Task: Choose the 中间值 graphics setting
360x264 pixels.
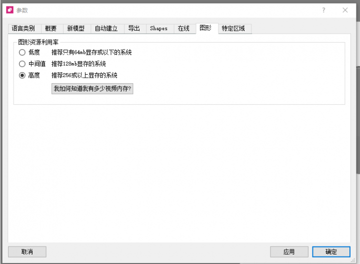Action: pyautogui.click(x=22, y=64)
